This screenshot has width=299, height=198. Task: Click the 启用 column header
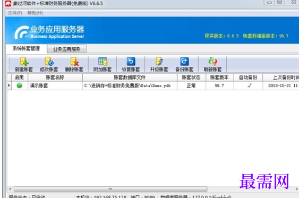coord(19,78)
